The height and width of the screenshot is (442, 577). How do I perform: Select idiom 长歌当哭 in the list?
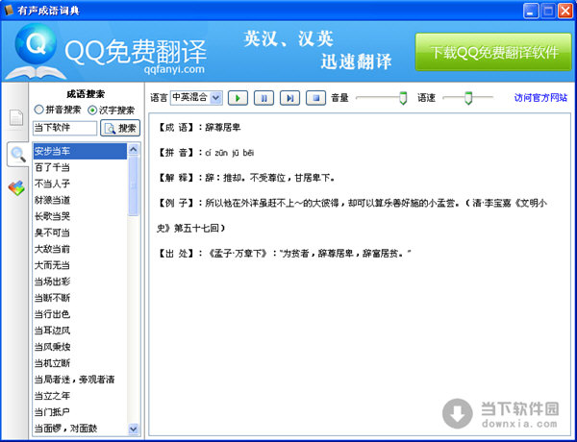click(80, 216)
